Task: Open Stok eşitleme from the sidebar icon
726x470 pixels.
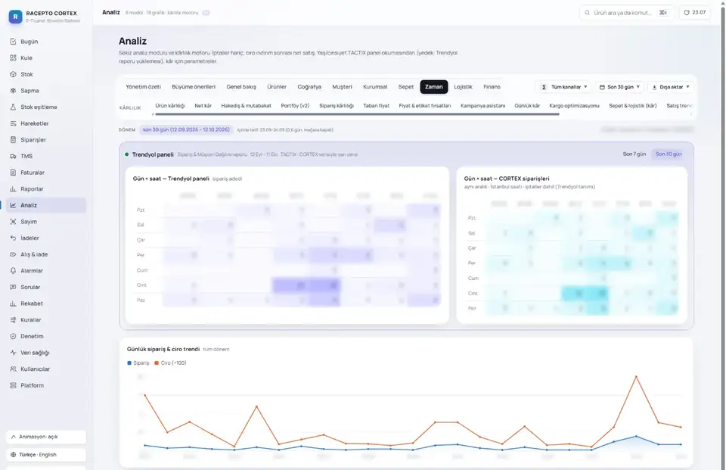Action: click(x=13, y=107)
